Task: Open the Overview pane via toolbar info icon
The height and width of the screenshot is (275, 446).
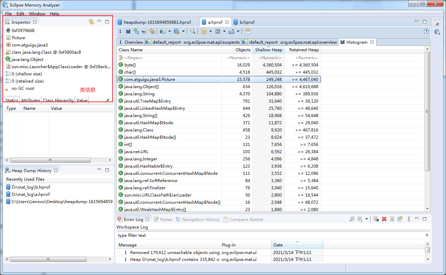Action: (120, 31)
